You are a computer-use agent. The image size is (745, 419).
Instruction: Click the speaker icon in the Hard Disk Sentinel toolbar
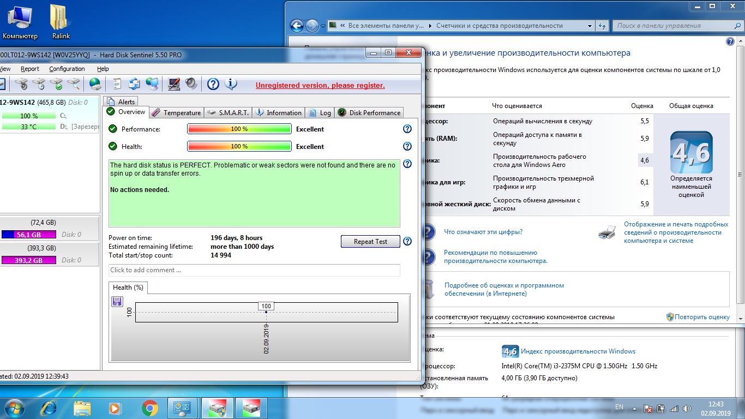click(x=191, y=84)
